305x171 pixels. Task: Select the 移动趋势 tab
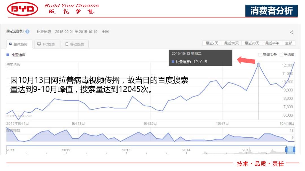[x=75, y=44]
